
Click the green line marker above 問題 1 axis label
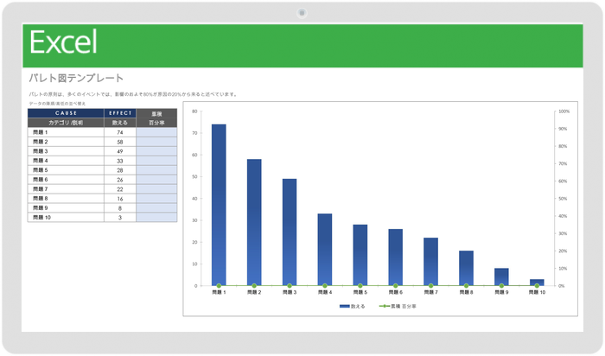click(219, 286)
